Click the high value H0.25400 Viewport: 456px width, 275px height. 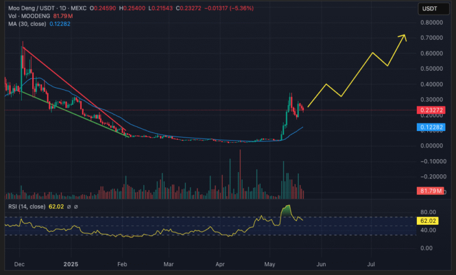point(132,8)
